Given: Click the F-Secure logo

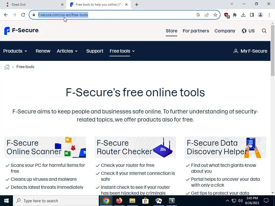Looking at the screenshot, I should [21, 31].
